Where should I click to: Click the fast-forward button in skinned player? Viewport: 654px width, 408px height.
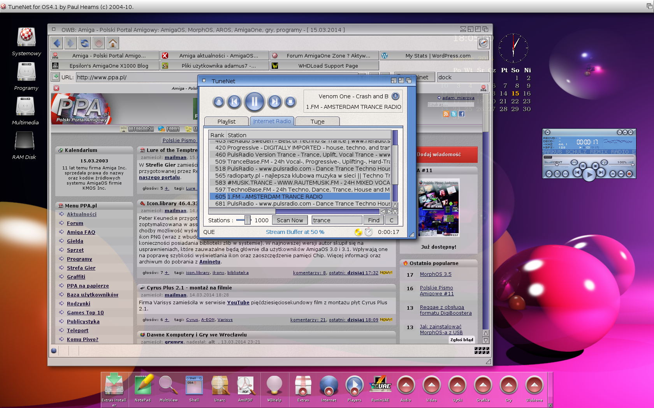pyautogui.click(x=621, y=174)
